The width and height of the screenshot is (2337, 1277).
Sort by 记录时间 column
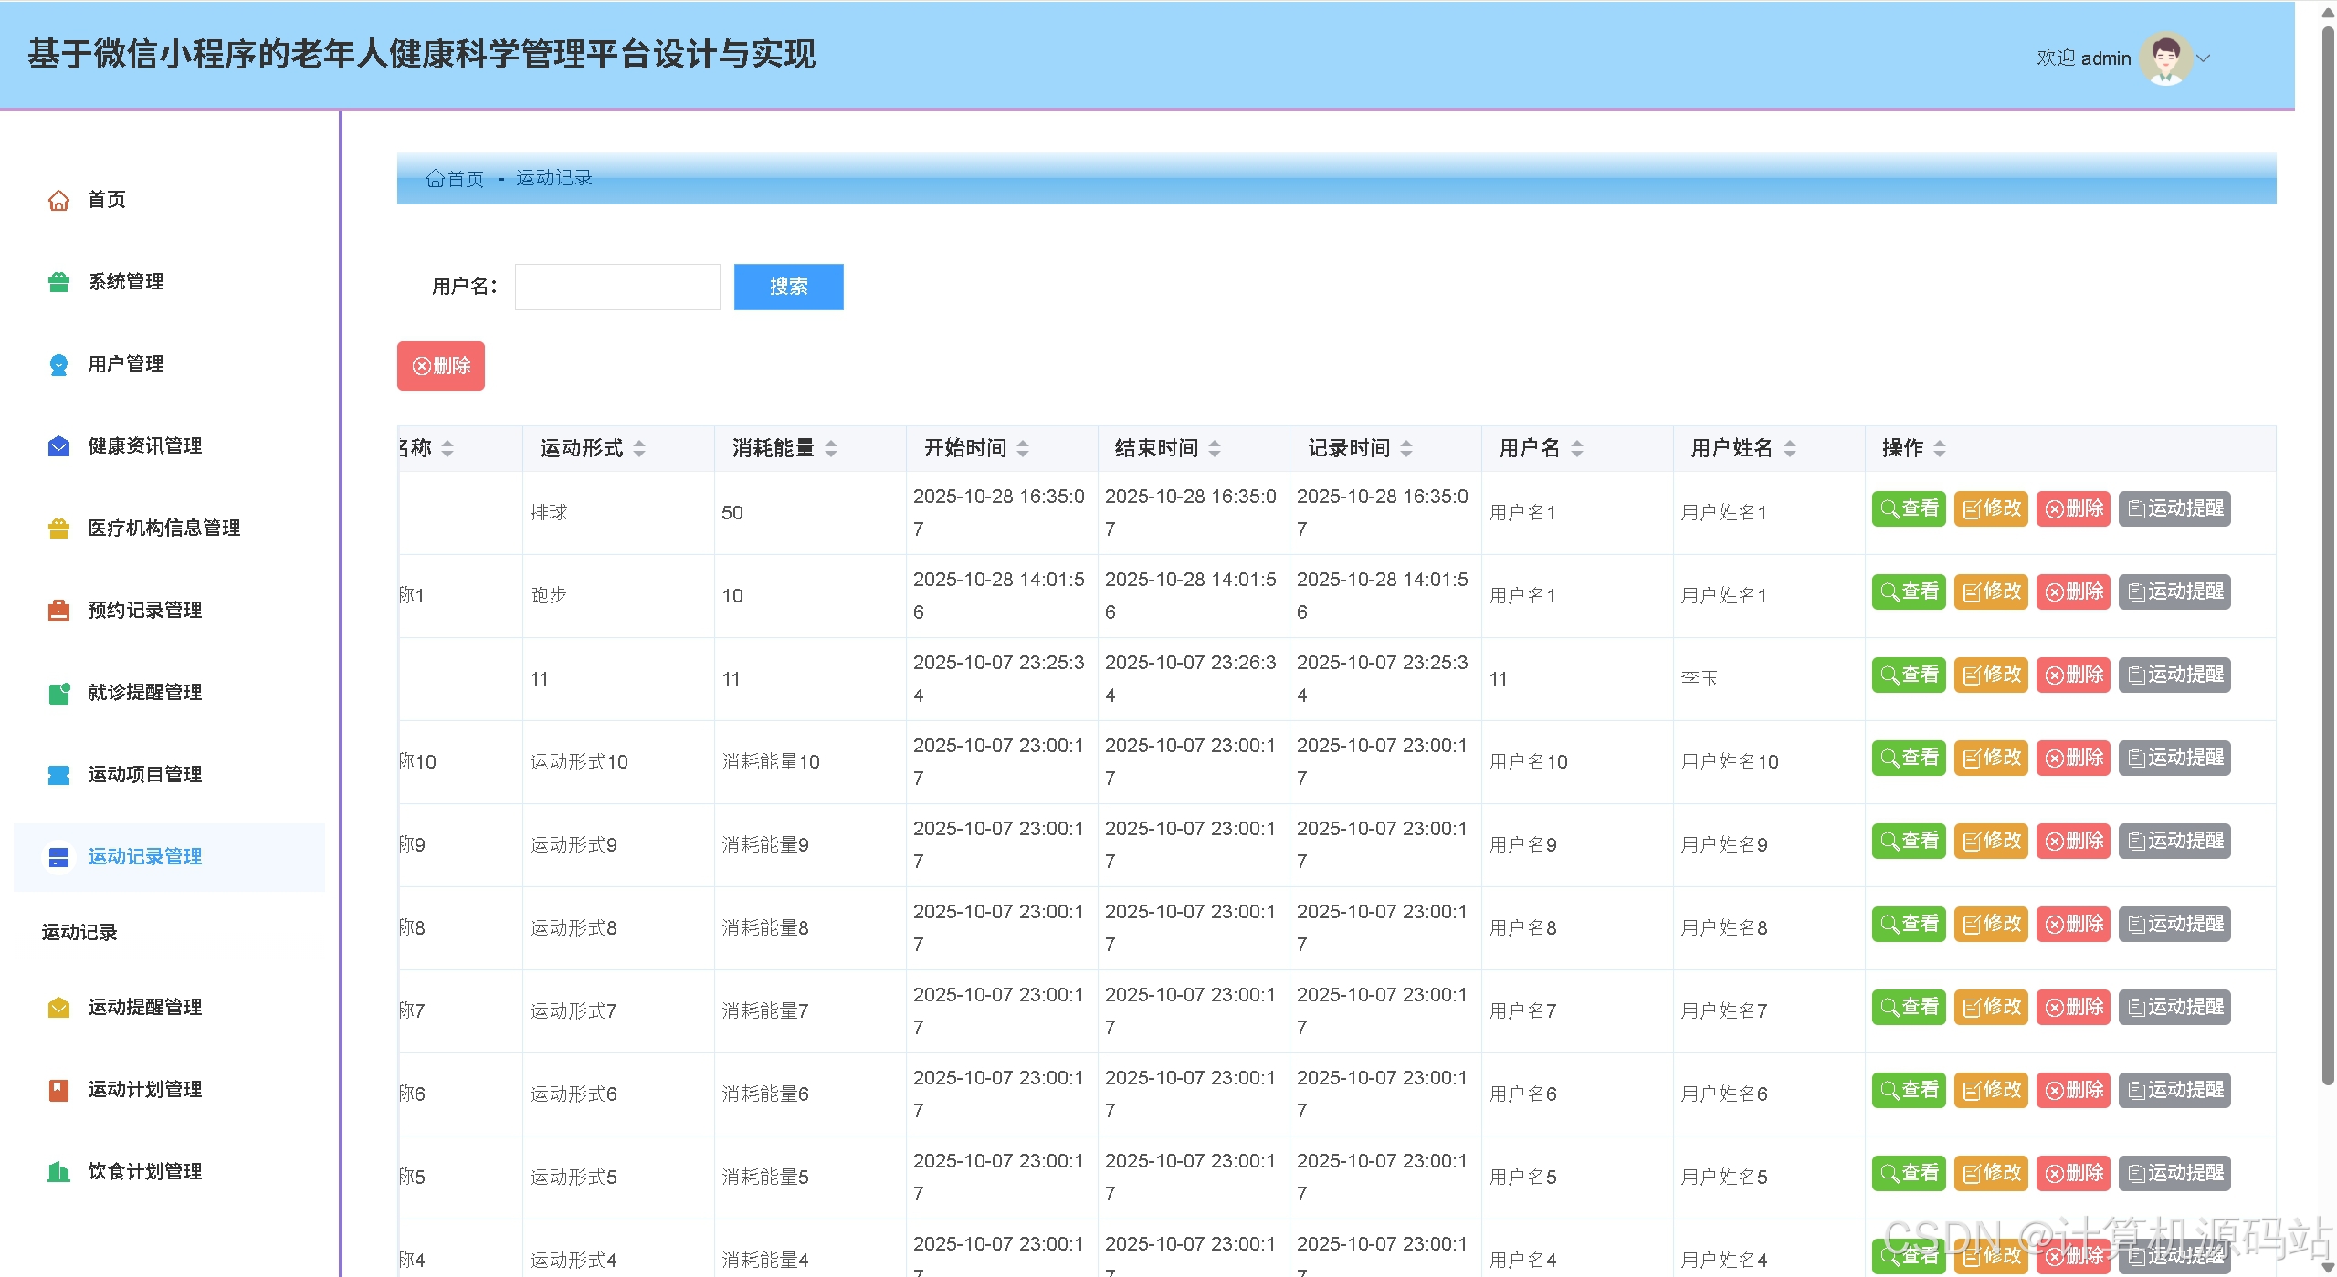point(1406,448)
